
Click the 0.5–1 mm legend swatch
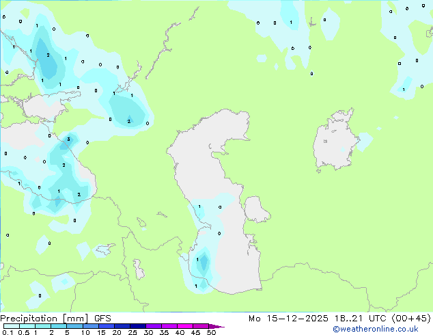point(27,326)
